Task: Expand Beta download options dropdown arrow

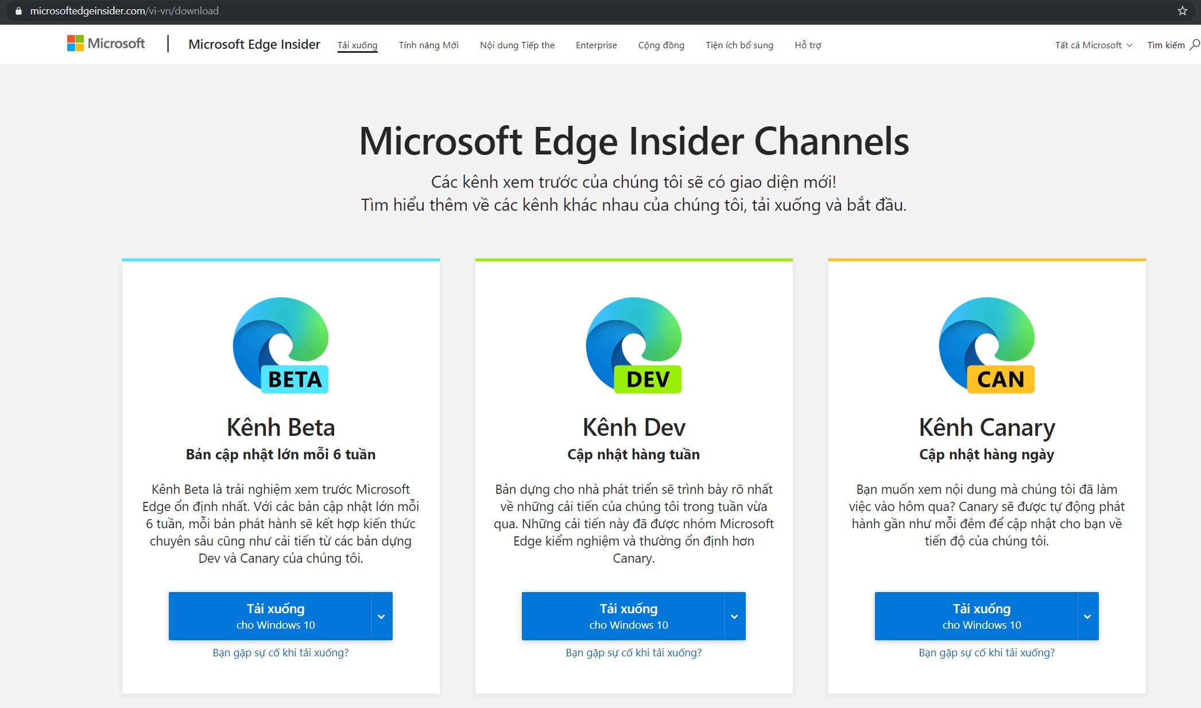Action: click(x=381, y=616)
